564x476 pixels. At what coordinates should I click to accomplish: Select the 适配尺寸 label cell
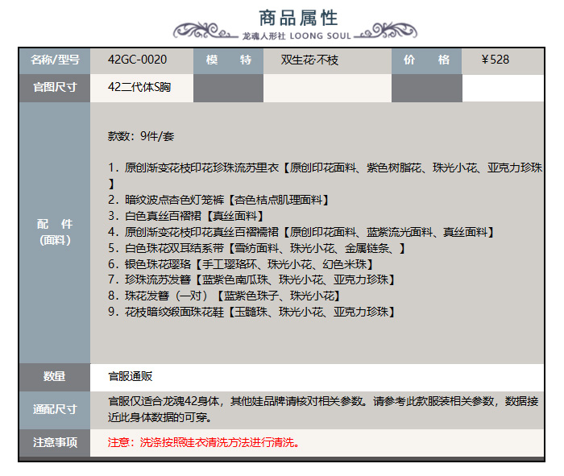click(55, 408)
